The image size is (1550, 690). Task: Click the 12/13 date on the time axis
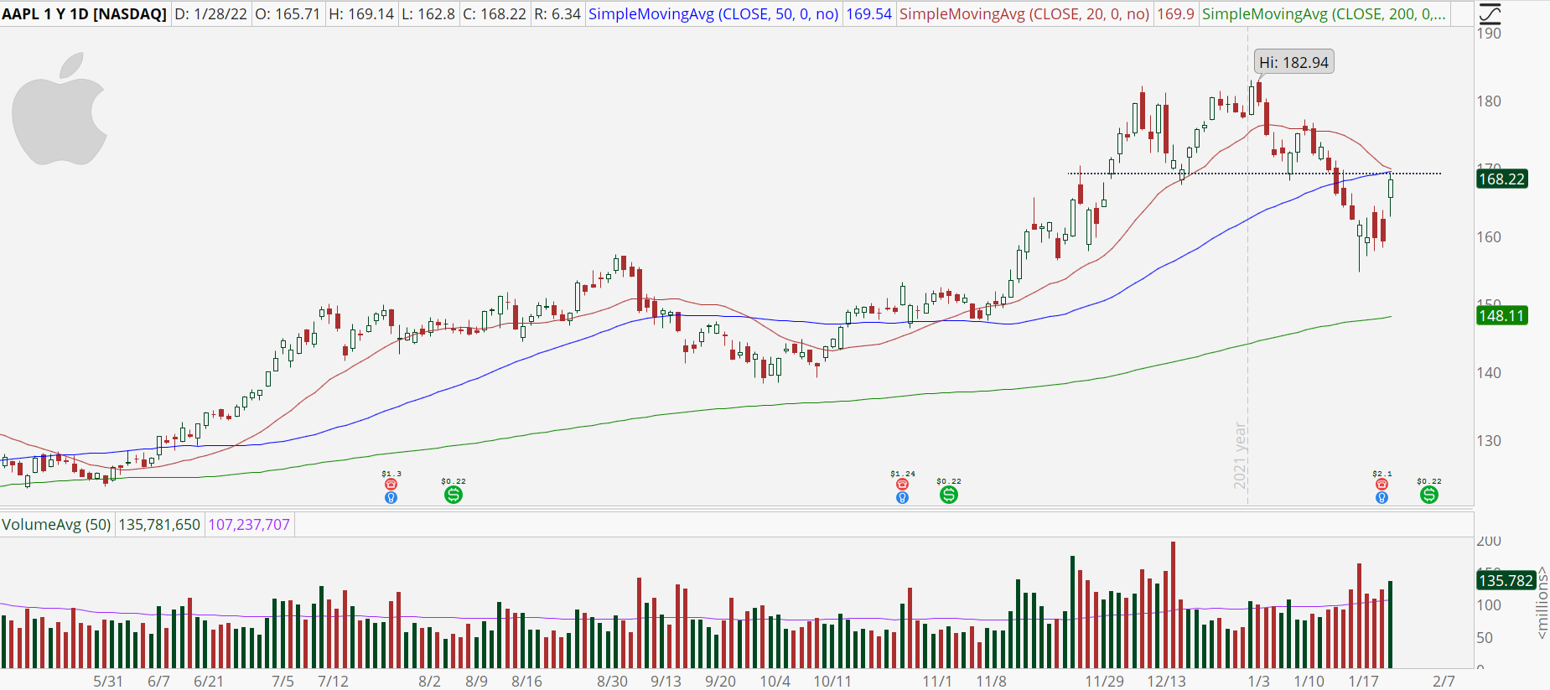(1167, 681)
